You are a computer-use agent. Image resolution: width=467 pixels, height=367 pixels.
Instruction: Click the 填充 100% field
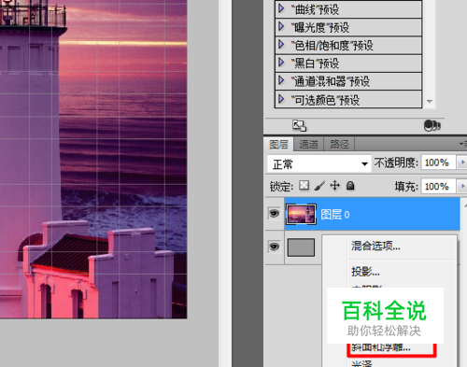pyautogui.click(x=438, y=187)
